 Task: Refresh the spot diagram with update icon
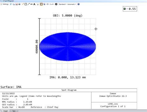point(11,4)
